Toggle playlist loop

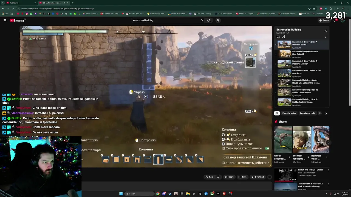click(278, 37)
